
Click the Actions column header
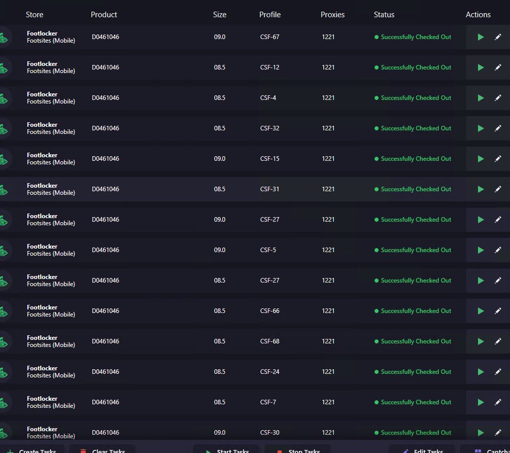[478, 15]
